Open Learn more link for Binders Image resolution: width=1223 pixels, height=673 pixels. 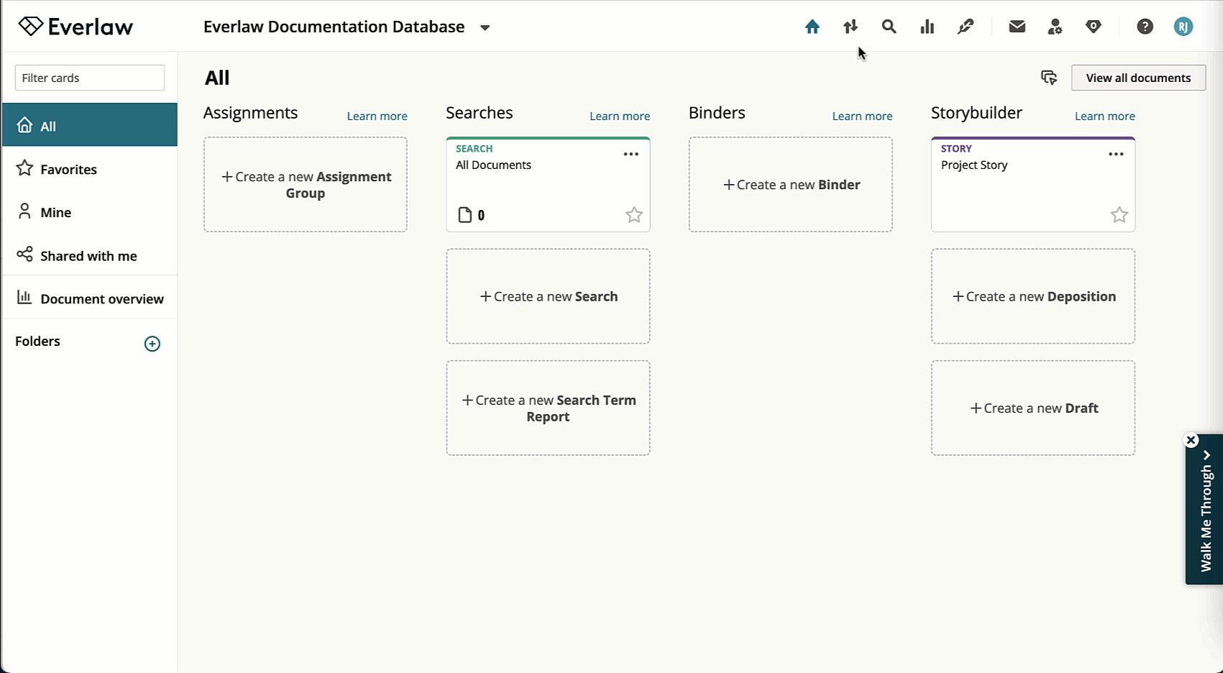[x=862, y=116]
